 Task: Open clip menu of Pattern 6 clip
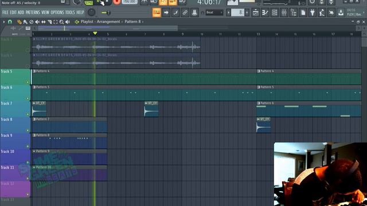259,103
